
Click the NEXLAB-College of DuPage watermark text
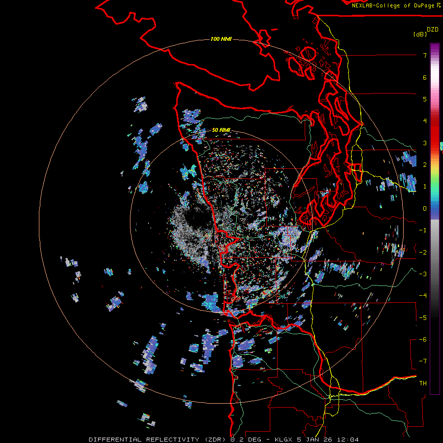393,5
